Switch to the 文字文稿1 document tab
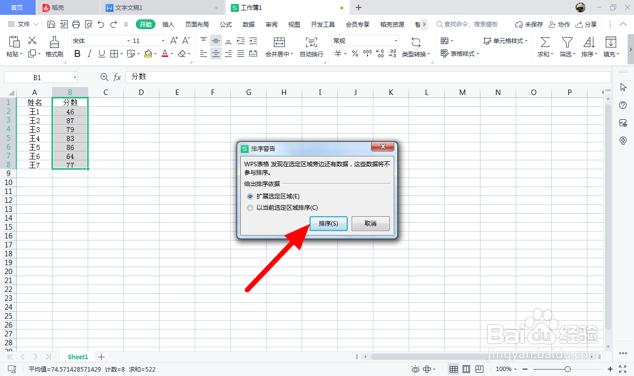 tap(162, 7)
